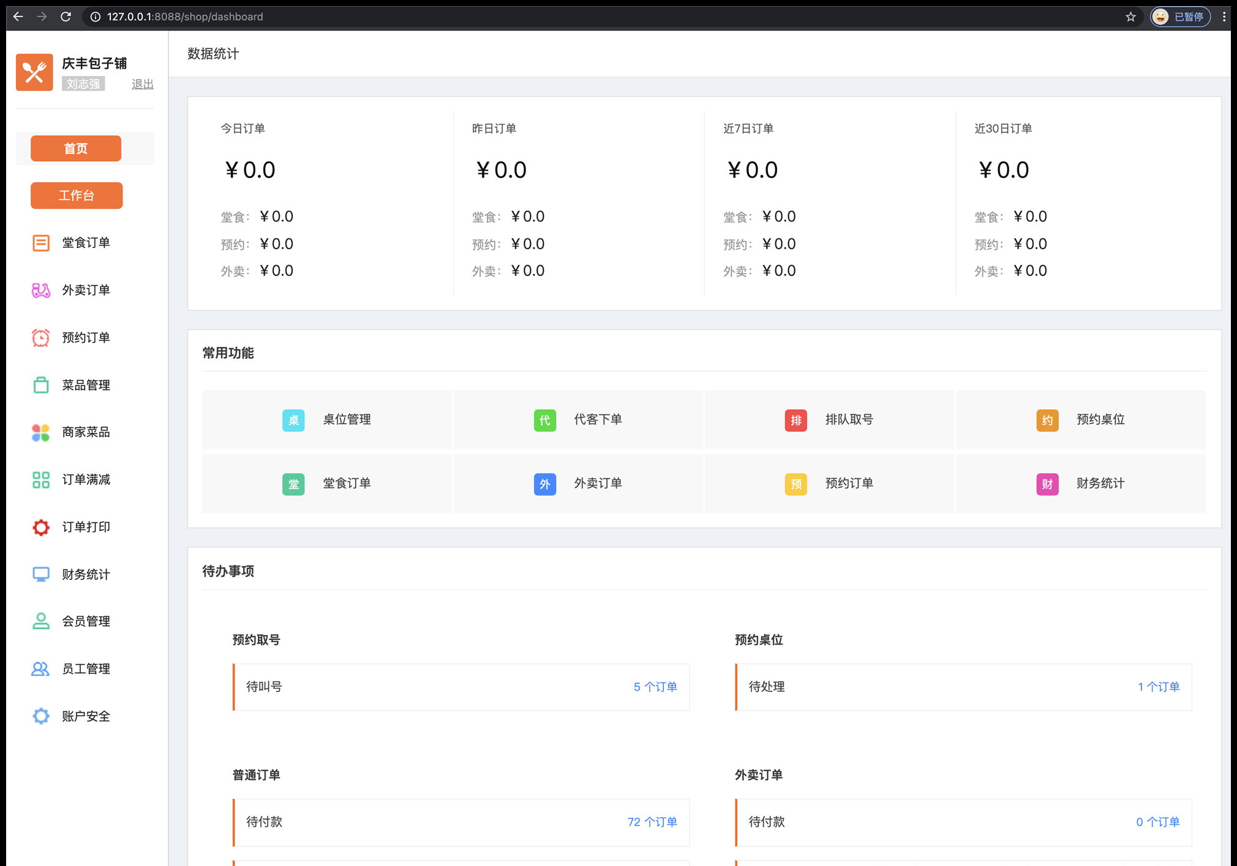View the 5 个订单 waiting queue link
Screen dimensions: 1237x866
655,687
